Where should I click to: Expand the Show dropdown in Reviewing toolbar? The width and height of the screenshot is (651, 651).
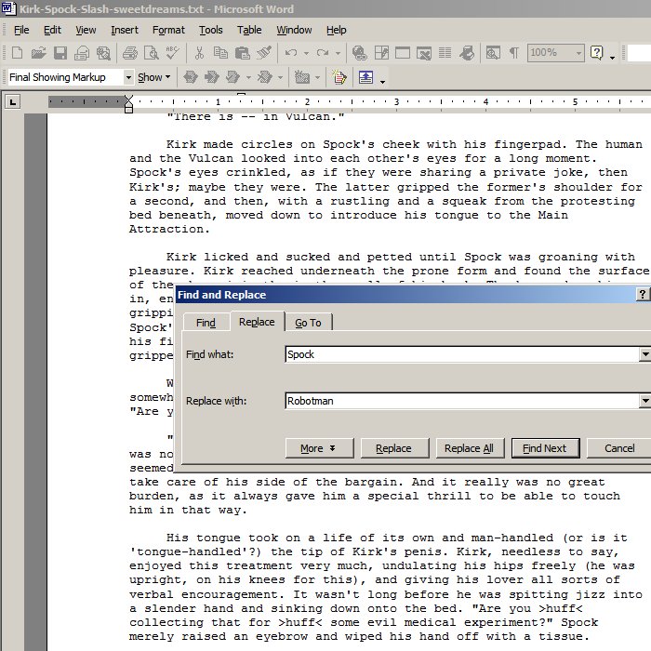[153, 77]
